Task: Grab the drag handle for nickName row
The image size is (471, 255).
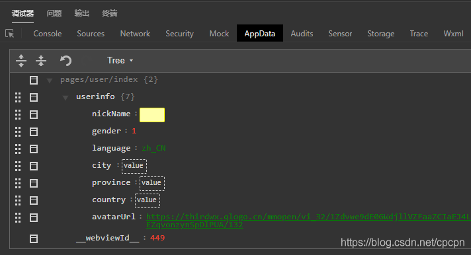Action: pyautogui.click(x=18, y=114)
